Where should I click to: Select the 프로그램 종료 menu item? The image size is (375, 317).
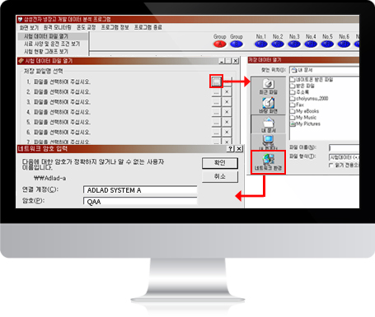pos(148,27)
